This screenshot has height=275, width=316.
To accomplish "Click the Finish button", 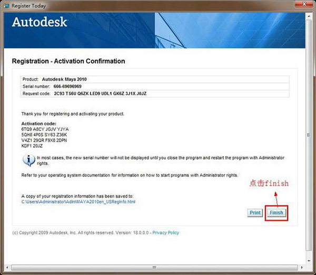I will point(276,212).
